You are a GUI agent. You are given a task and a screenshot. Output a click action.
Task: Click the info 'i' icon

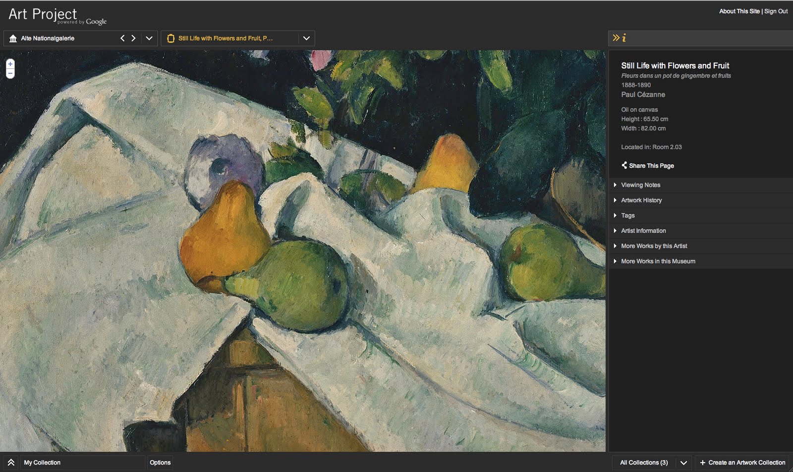click(x=624, y=38)
